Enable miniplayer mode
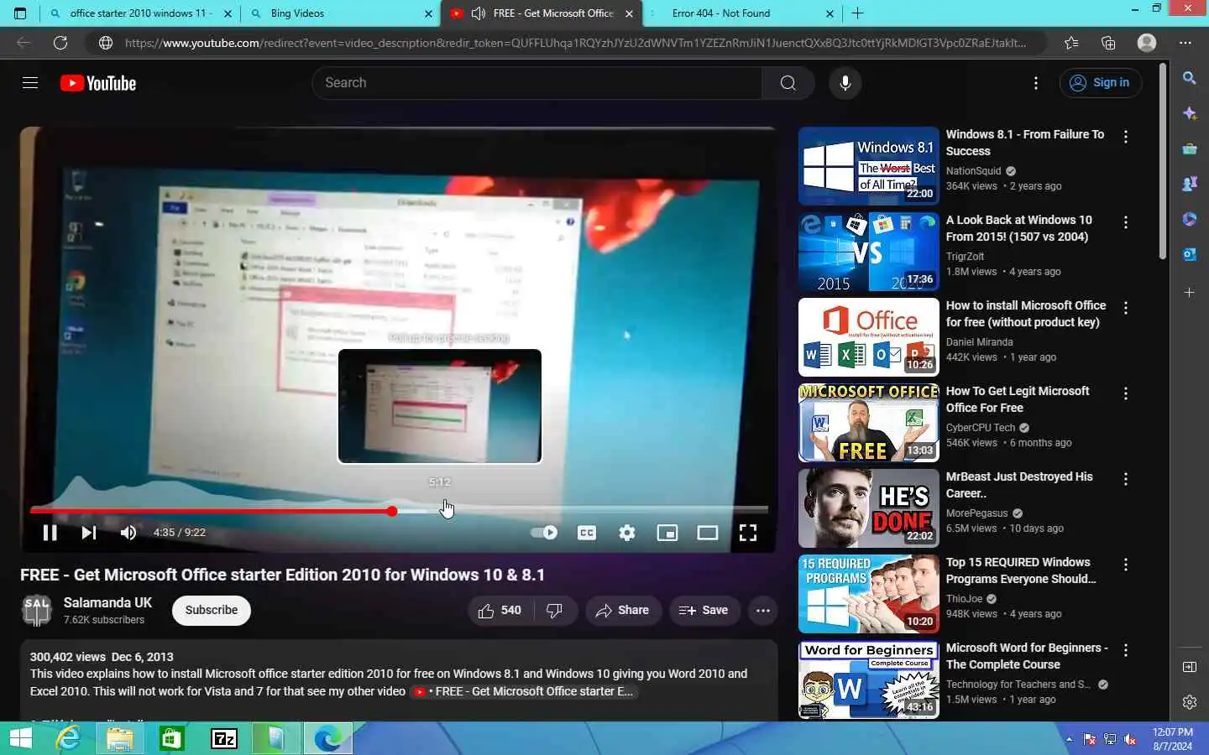Viewport: 1209px width, 755px height. pyautogui.click(x=667, y=533)
